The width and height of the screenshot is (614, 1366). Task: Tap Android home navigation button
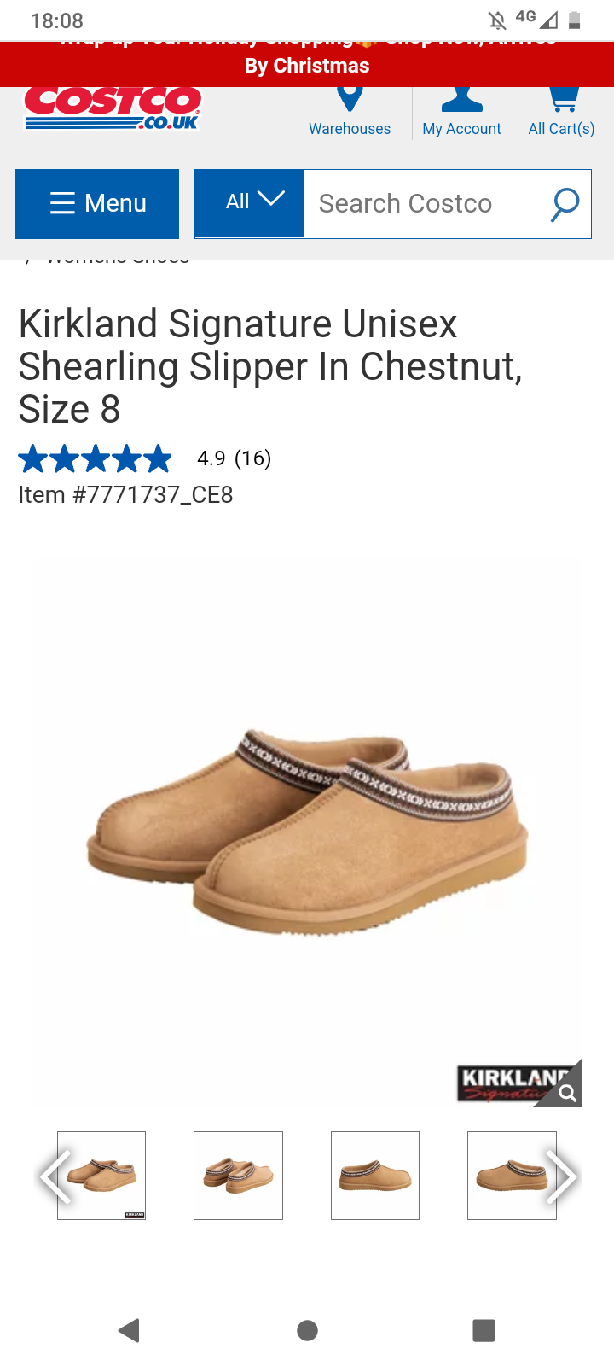point(307,1330)
